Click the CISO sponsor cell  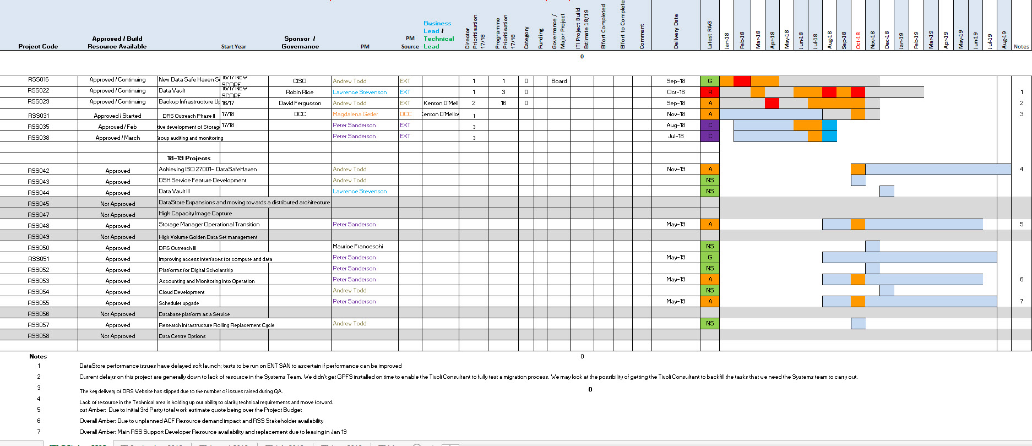[x=300, y=81]
